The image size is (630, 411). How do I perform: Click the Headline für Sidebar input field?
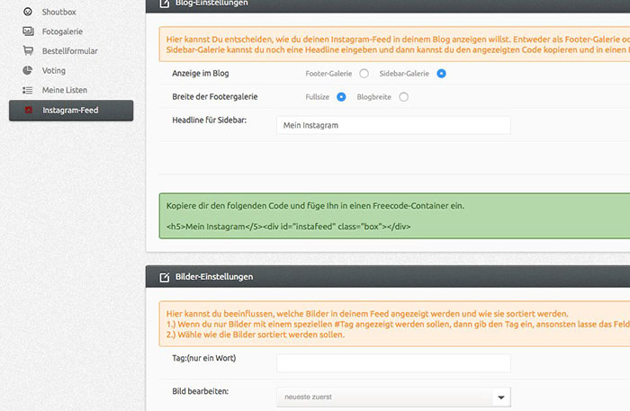tap(394, 125)
